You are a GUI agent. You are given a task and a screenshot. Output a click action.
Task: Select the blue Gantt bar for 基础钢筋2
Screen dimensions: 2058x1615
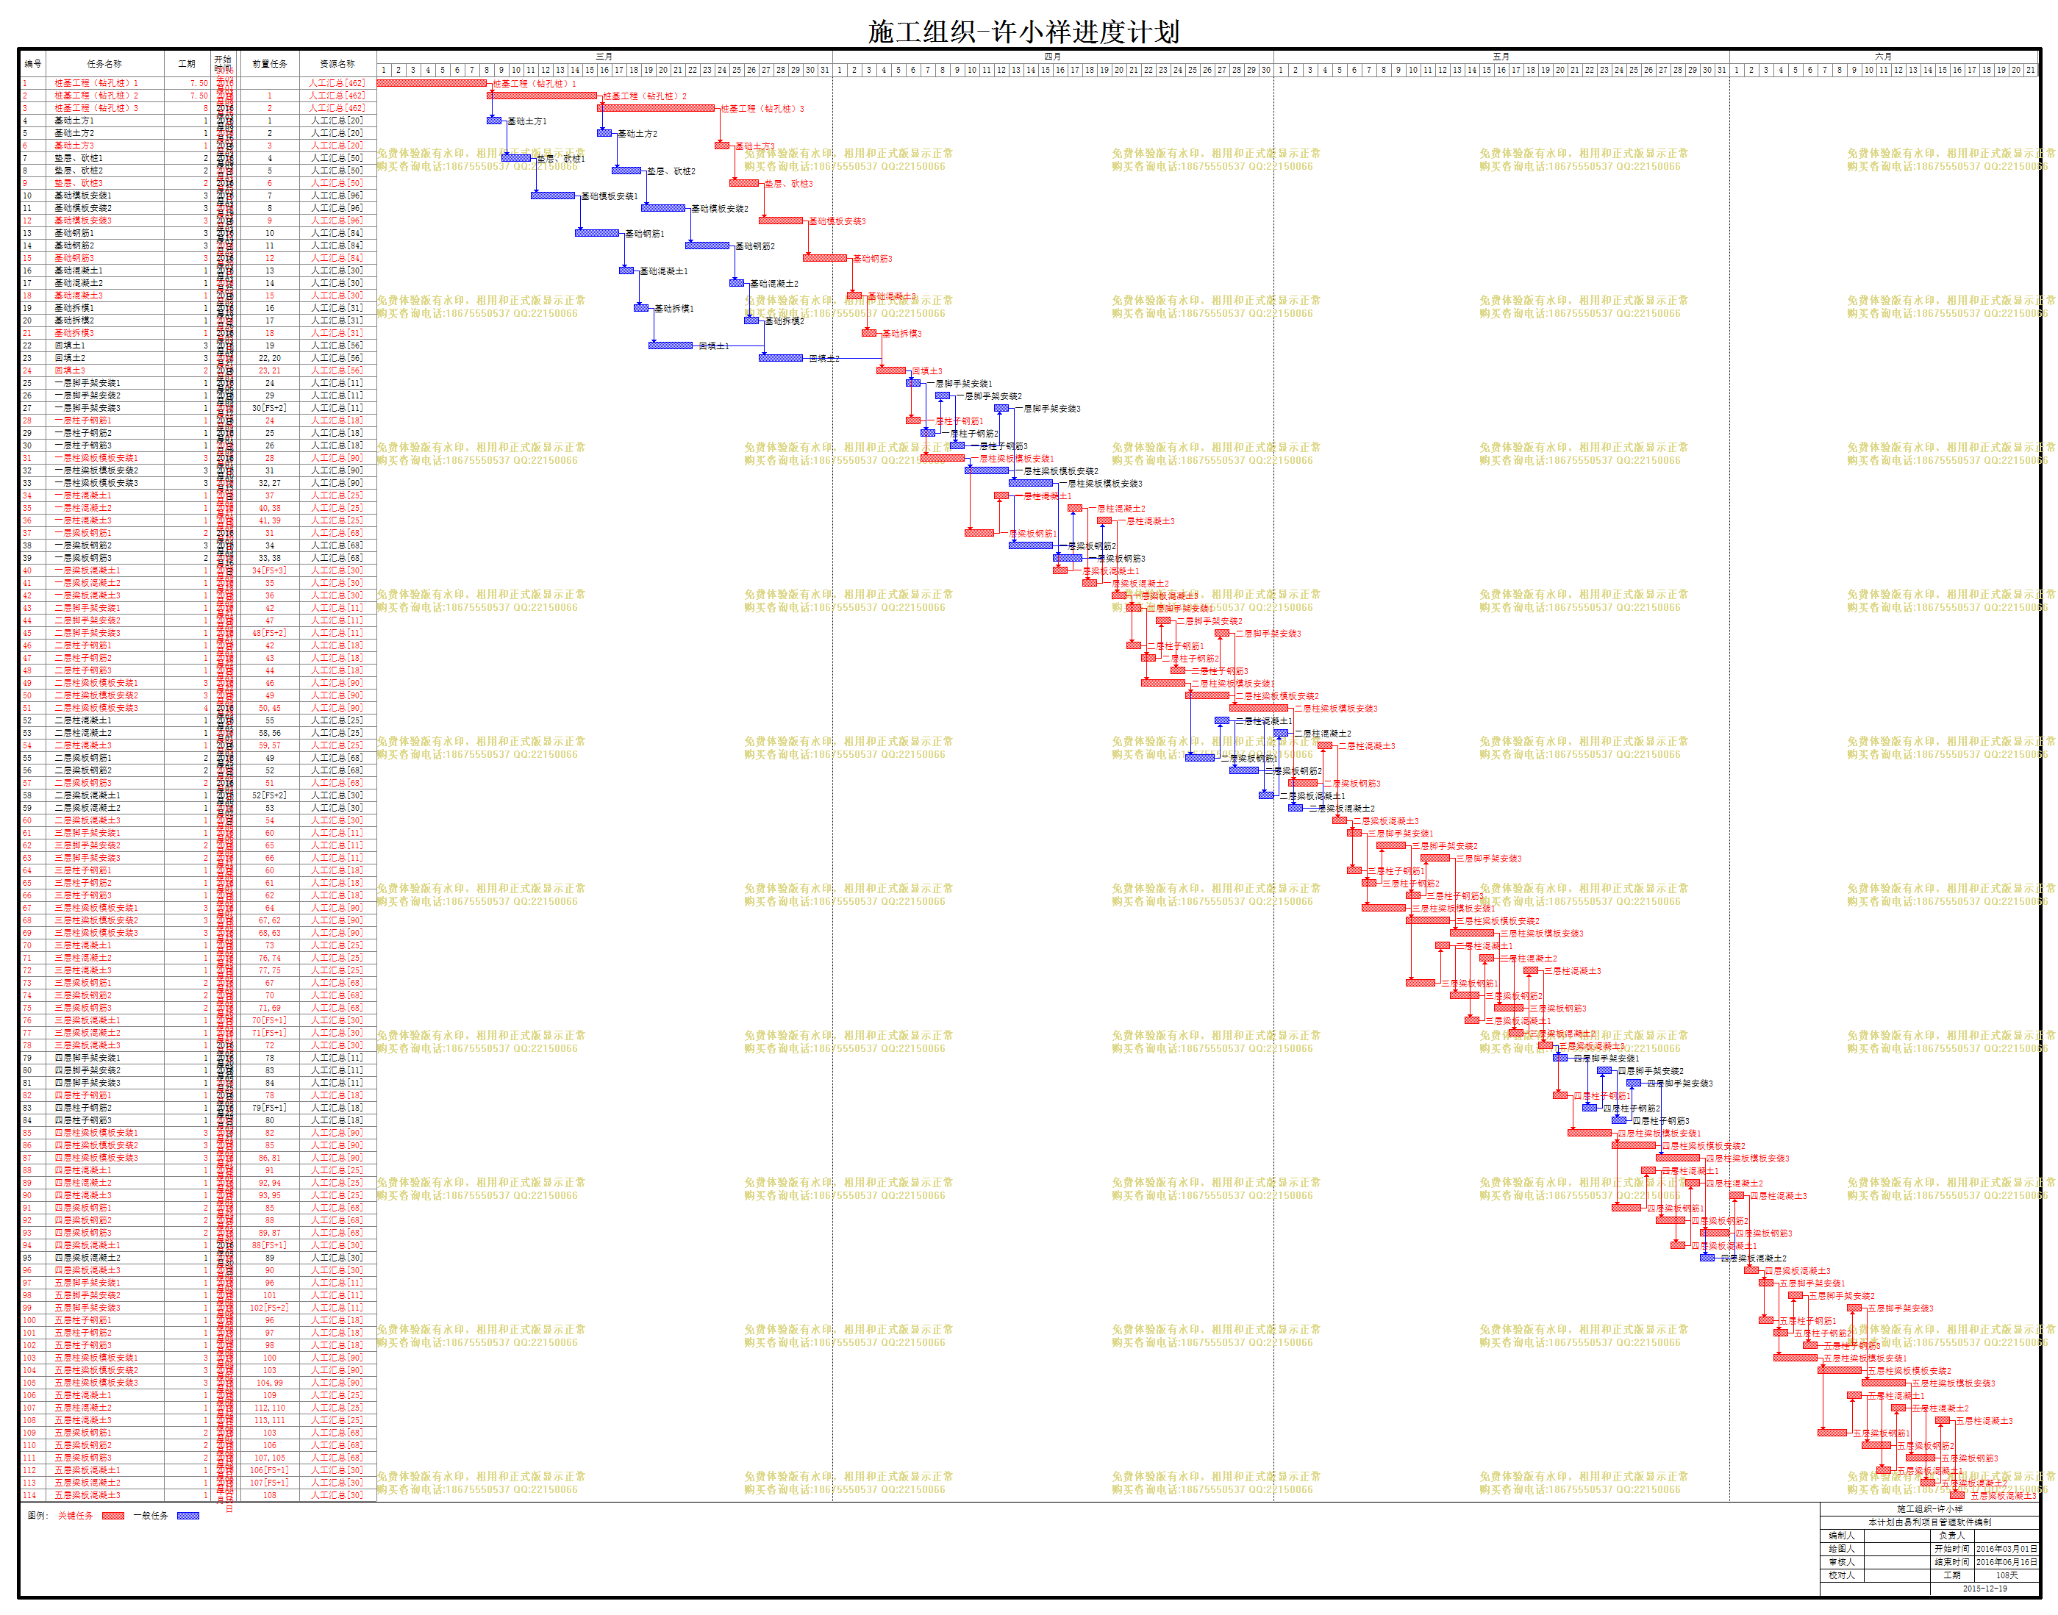pos(707,245)
